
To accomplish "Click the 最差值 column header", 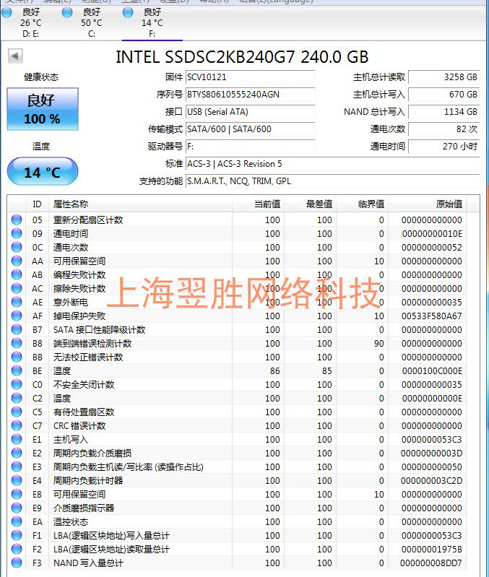I will coord(311,204).
